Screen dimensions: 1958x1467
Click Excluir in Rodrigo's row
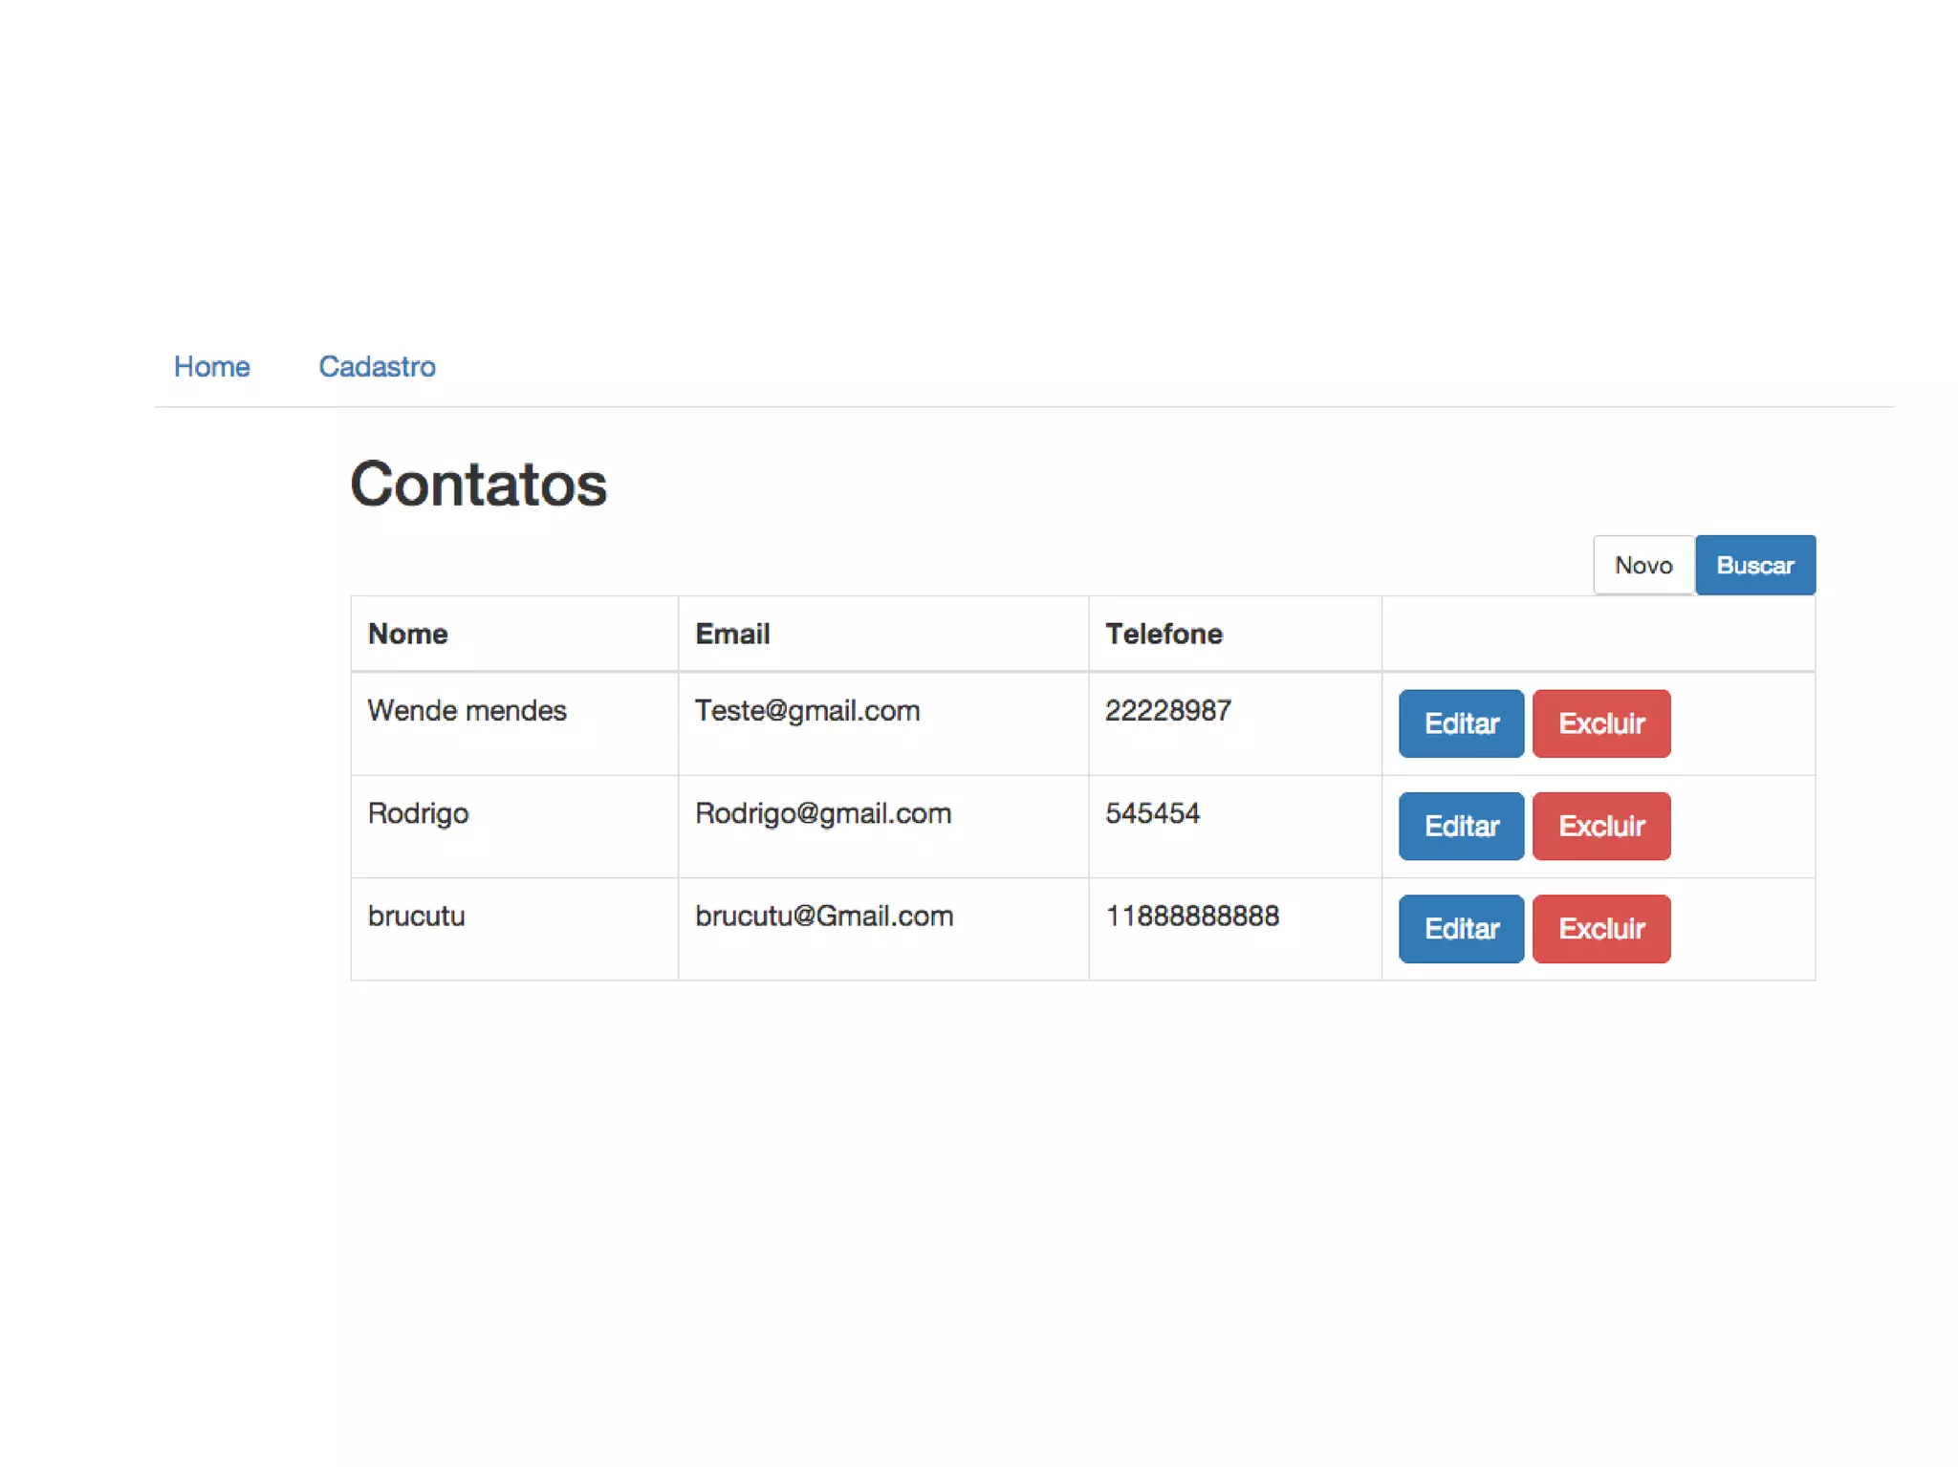[1600, 826]
